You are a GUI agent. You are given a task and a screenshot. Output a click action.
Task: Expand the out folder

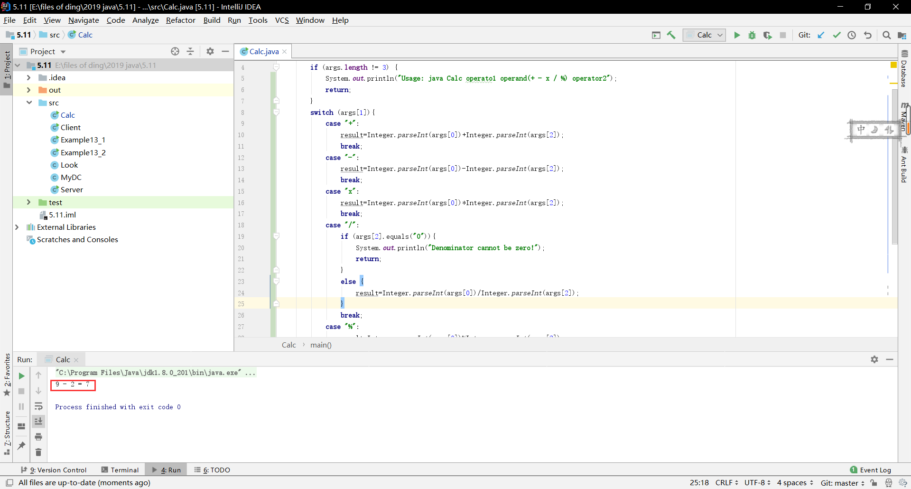click(x=28, y=90)
